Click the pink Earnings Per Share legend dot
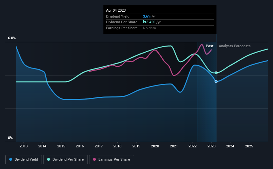Image resolution: width=273 pixels, height=169 pixels. (94, 159)
